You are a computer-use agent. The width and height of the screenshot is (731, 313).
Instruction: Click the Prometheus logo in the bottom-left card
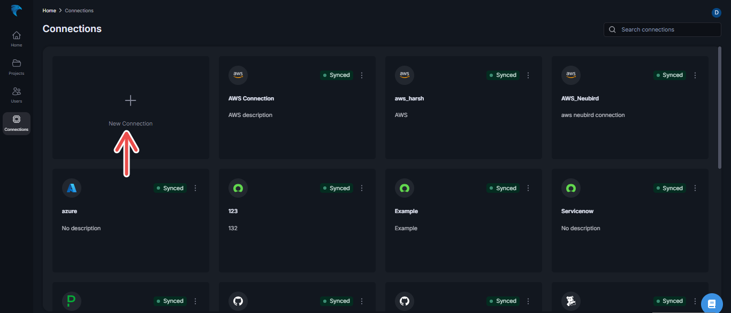coord(71,301)
